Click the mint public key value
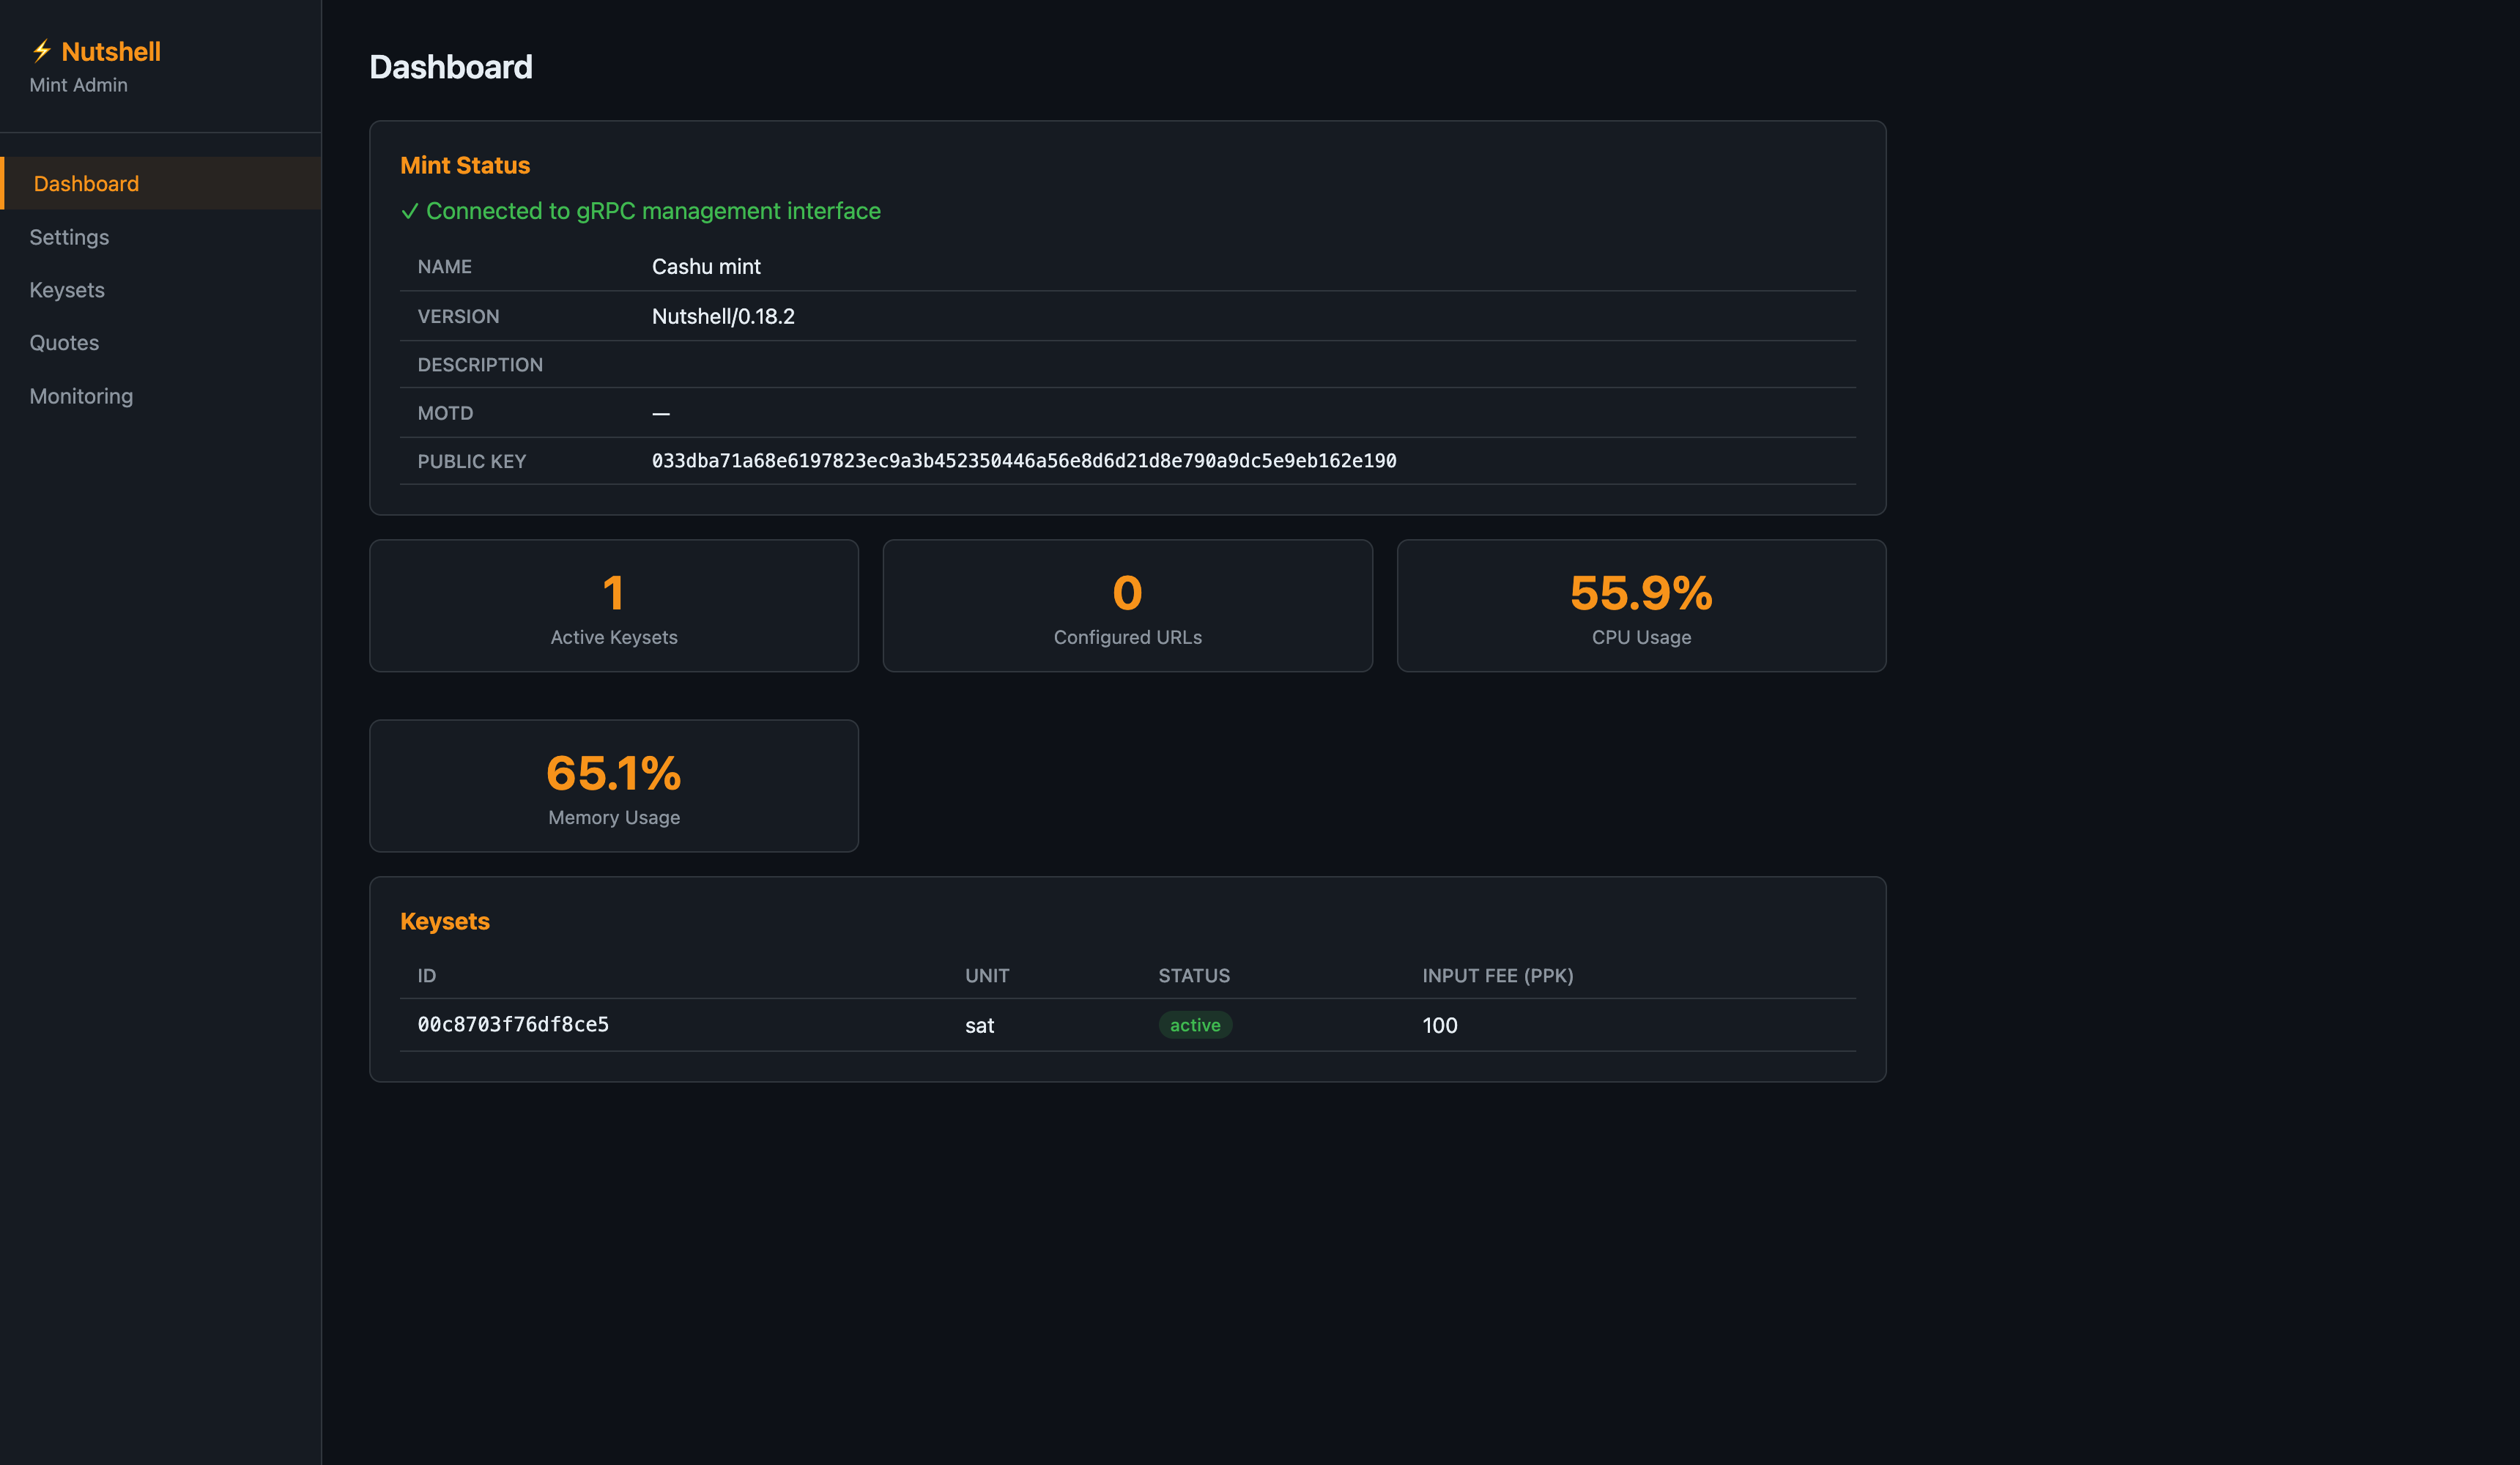This screenshot has width=2520, height=1465. coord(1023,461)
